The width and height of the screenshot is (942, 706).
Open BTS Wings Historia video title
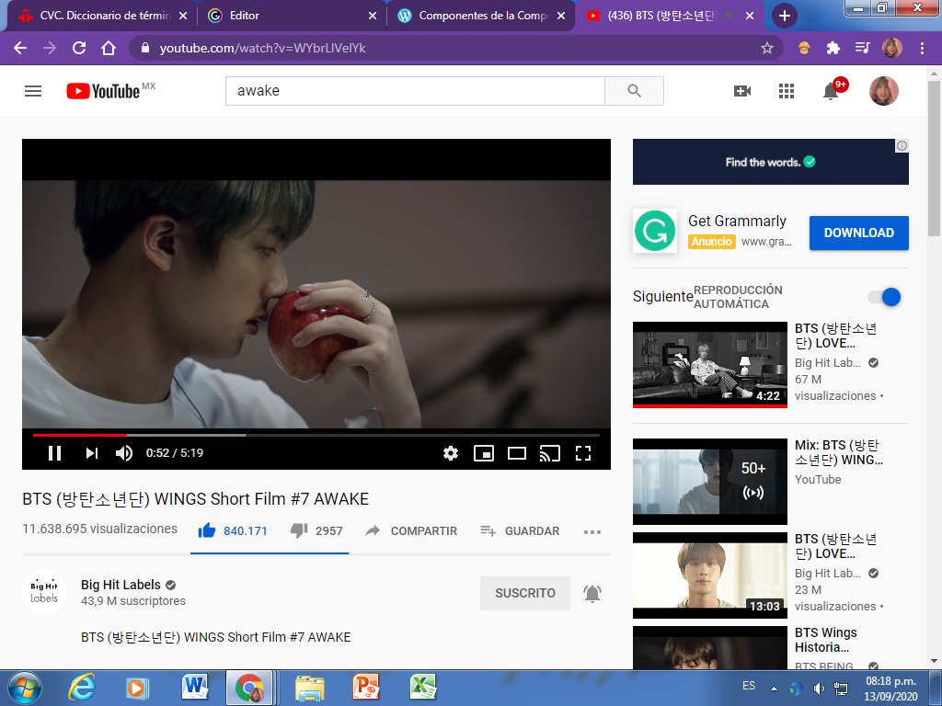[x=825, y=640]
